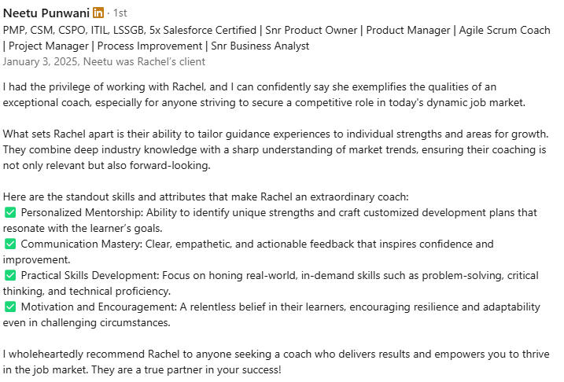Click the gold LinkedIn badge icon
The height and width of the screenshot is (382, 564).
click(98, 13)
